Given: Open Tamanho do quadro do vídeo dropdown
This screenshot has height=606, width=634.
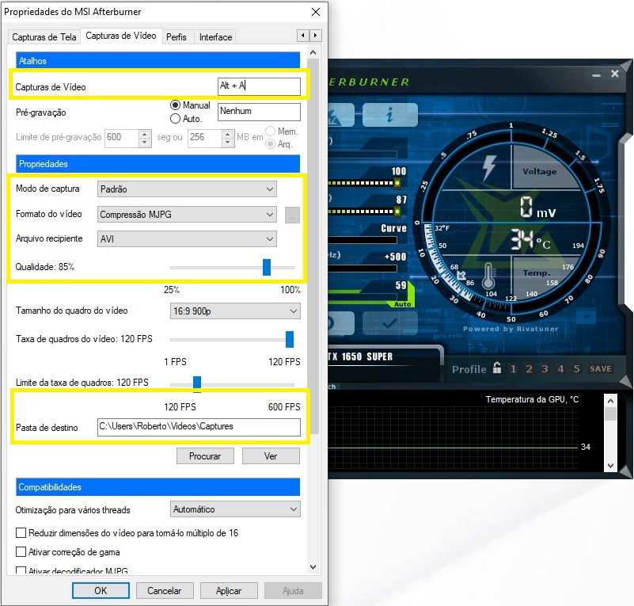Looking at the screenshot, I should 235,311.
